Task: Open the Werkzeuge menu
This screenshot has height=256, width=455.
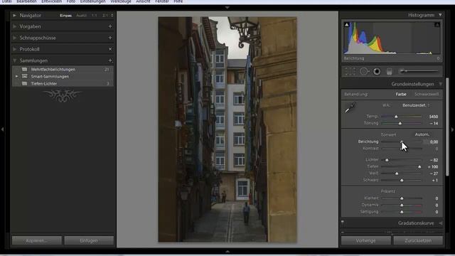Action: click(121, 1)
